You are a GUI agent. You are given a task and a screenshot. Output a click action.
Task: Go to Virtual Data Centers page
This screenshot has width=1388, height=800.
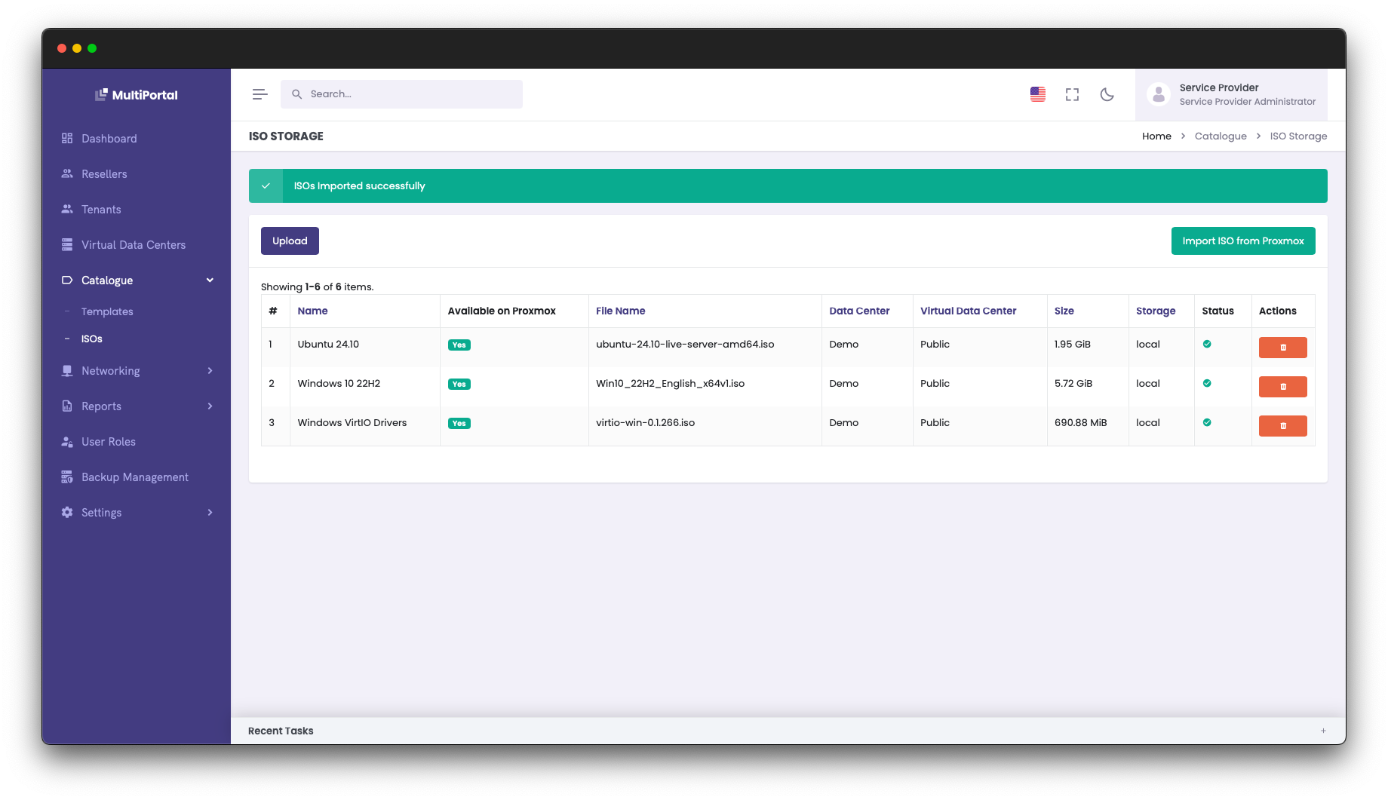point(134,245)
